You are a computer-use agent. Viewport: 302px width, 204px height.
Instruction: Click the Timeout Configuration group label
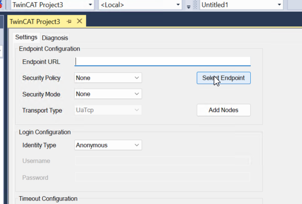(48, 198)
